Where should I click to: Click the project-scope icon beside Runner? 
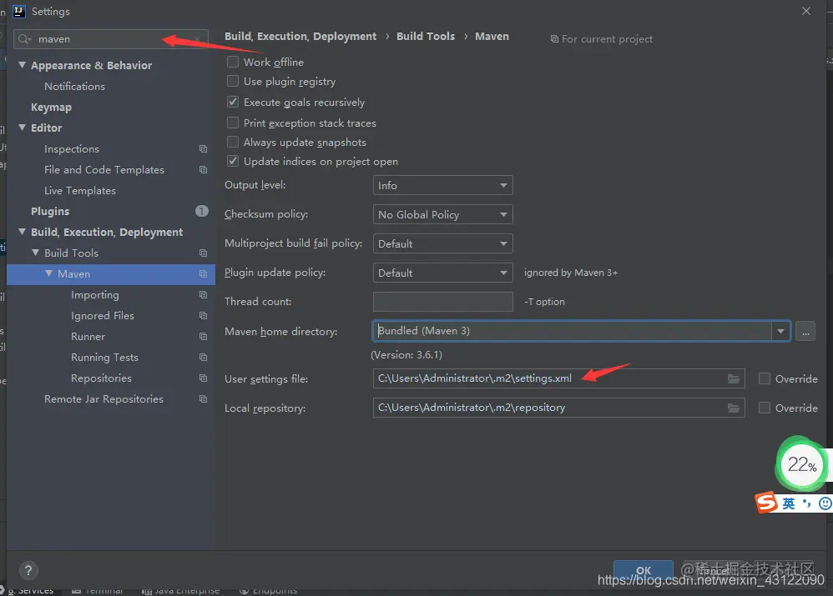click(x=203, y=337)
